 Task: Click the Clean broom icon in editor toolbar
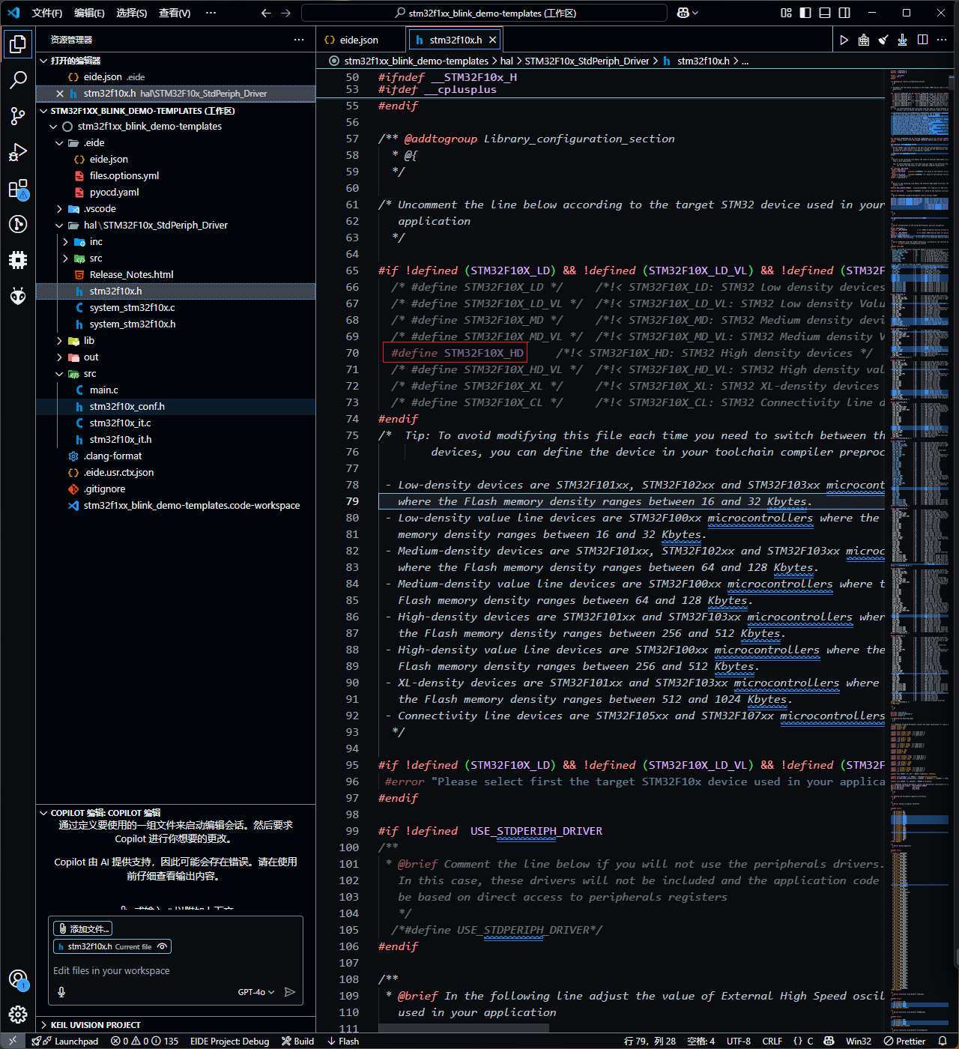883,40
